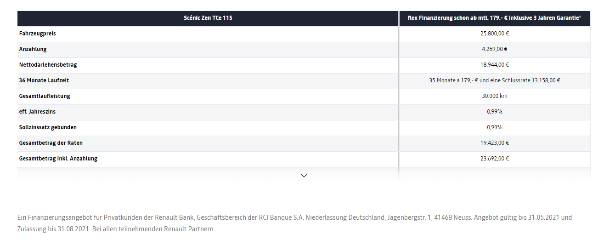Select the 23.692,00 € total amount
The image size is (615, 240).
(x=495, y=159)
